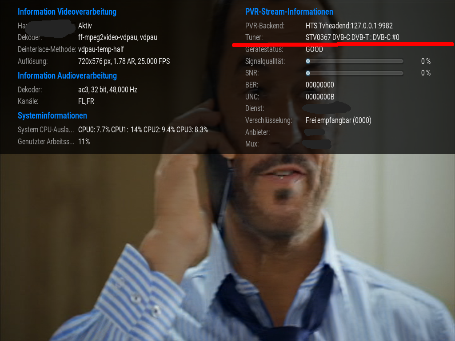Select the 'ac3, 32 bit, 48,000 Hz' value
The image size is (455, 341).
click(x=108, y=90)
